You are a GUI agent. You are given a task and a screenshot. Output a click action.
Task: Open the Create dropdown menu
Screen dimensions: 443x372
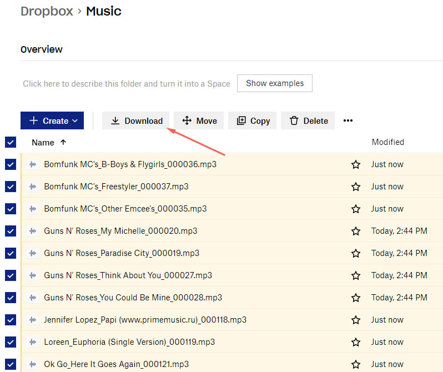[52, 120]
